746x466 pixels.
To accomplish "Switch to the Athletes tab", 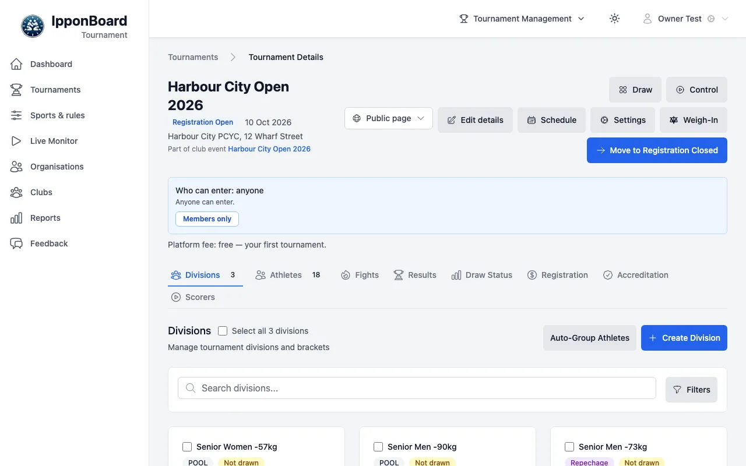I will [288, 275].
